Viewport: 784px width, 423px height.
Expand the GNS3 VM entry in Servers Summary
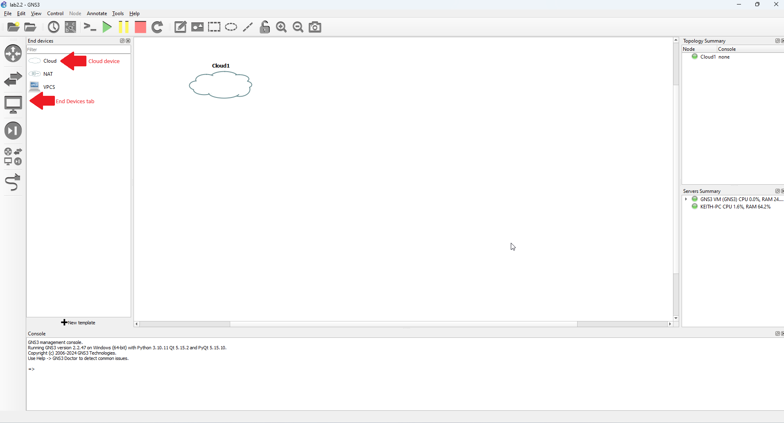(x=687, y=199)
